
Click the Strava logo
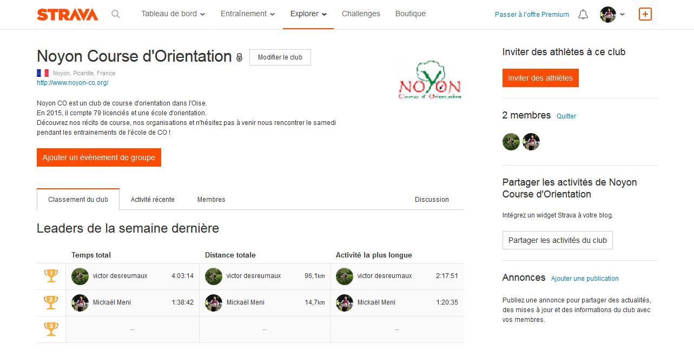[68, 15]
